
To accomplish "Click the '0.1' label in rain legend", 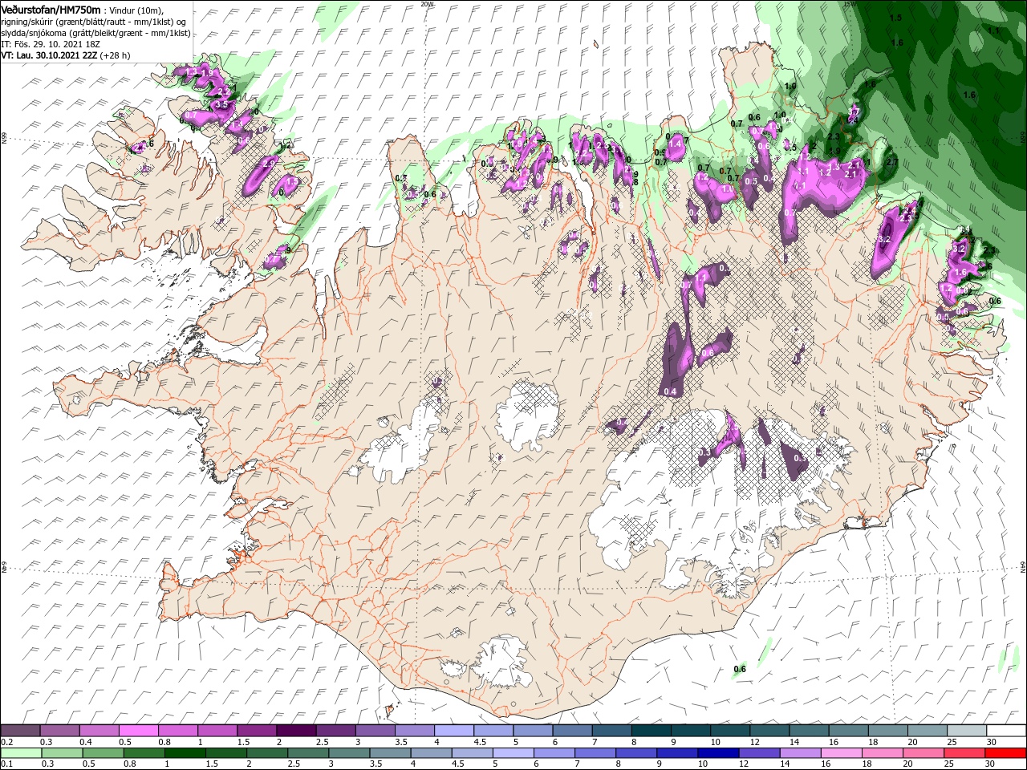I will click(6, 764).
